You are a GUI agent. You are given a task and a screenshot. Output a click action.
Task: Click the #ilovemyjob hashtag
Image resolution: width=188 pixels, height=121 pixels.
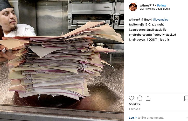161,20
